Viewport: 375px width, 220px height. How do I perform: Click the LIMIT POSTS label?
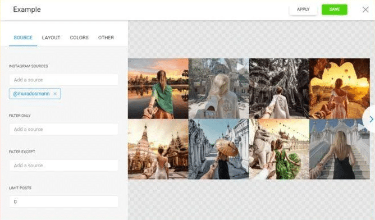click(x=20, y=187)
